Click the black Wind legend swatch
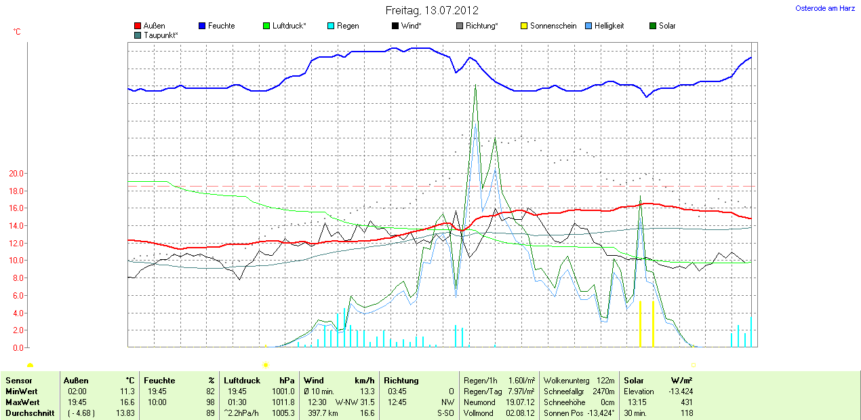The image size is (861, 420). [x=395, y=26]
